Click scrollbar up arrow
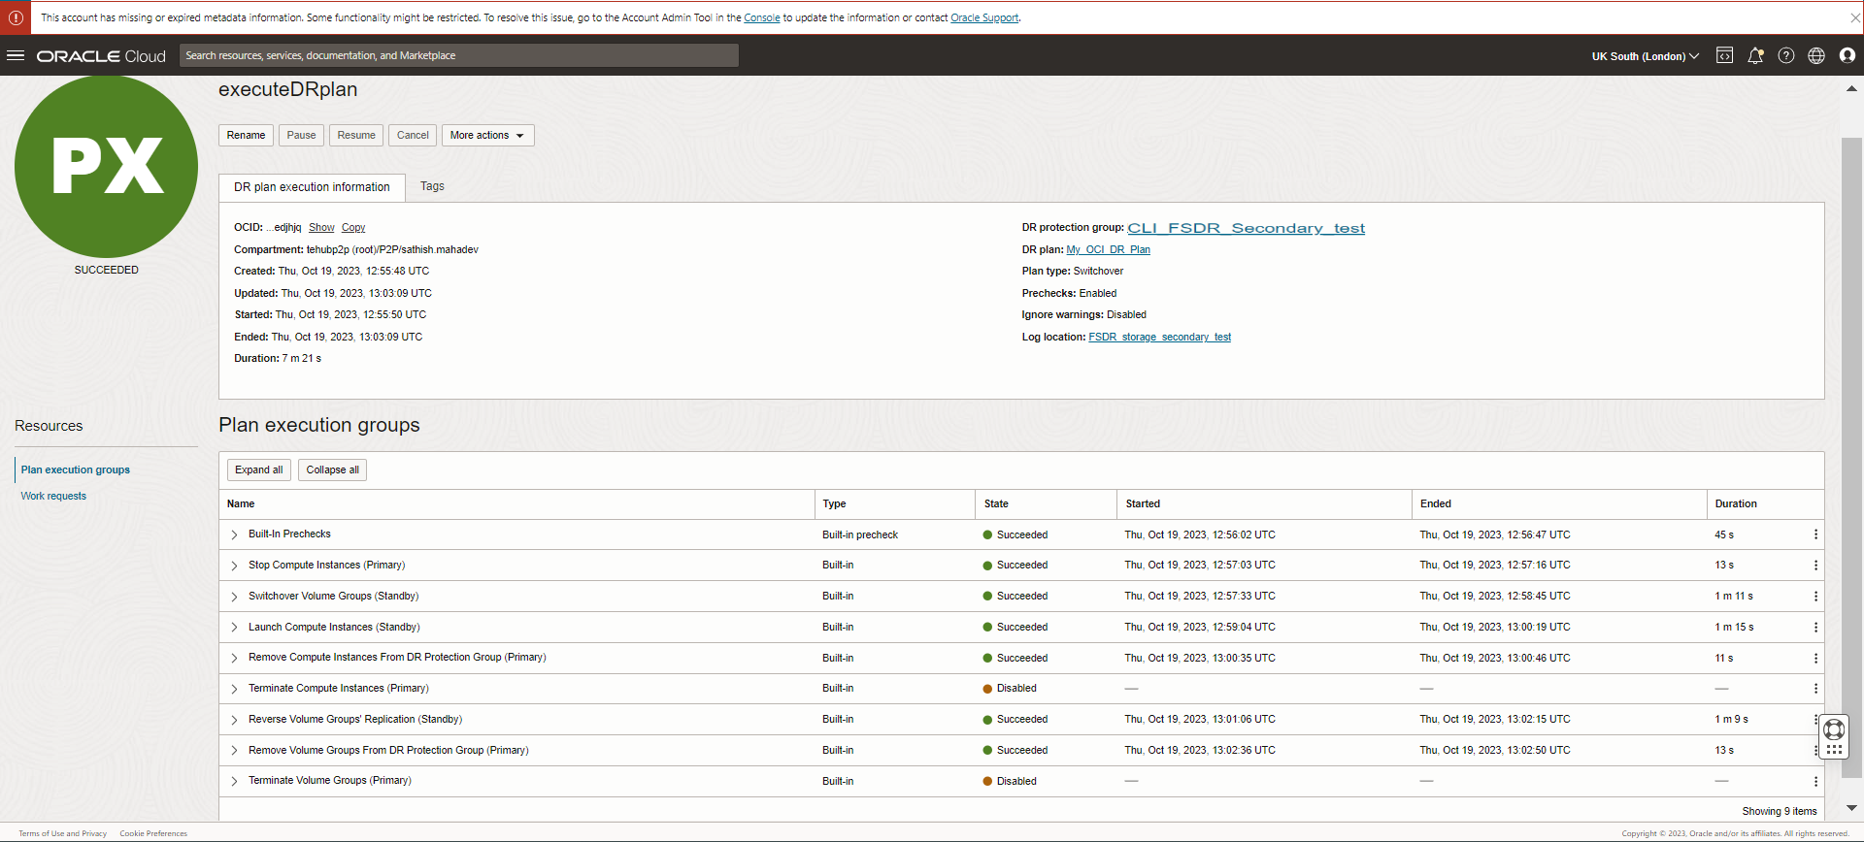Screen dimensions: 1864x842 [1851, 88]
